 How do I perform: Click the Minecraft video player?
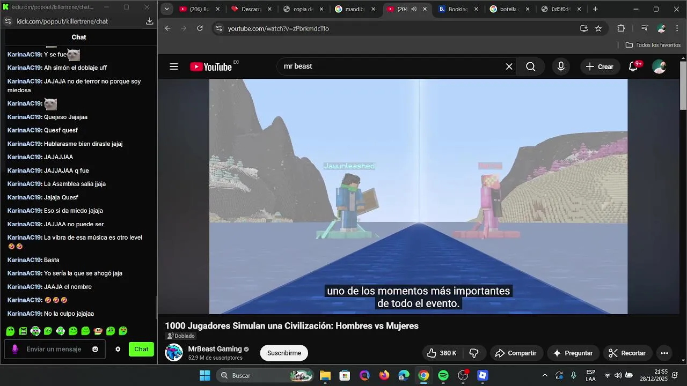(418, 196)
